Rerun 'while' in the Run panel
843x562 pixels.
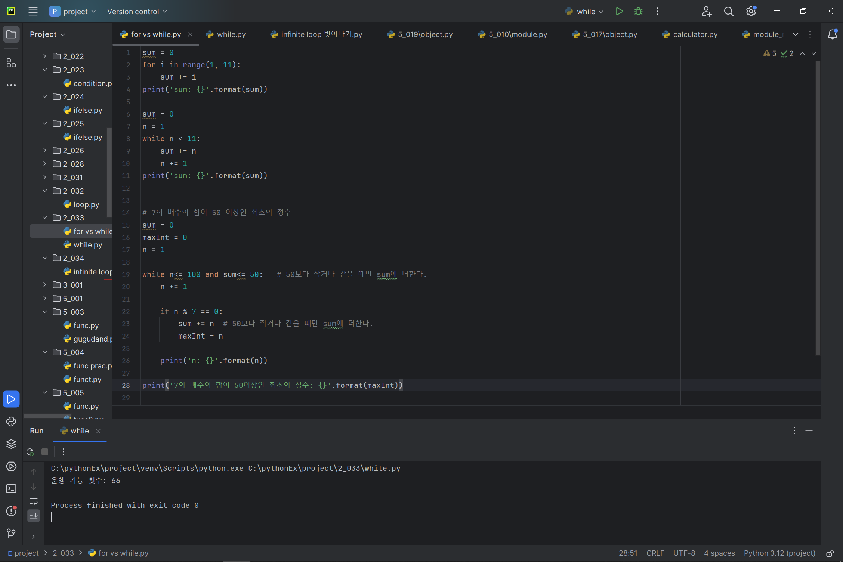[31, 452]
